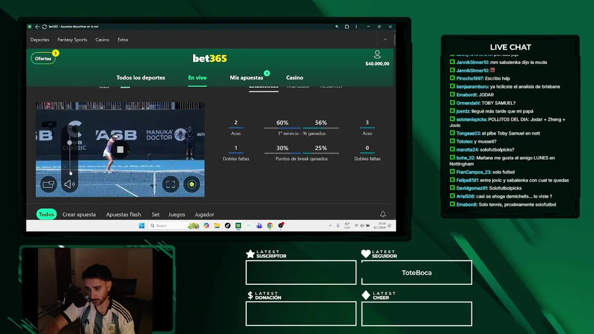Image resolution: width=594 pixels, height=334 pixels.
Task: Click the microphone tray icon
Action: point(338,225)
